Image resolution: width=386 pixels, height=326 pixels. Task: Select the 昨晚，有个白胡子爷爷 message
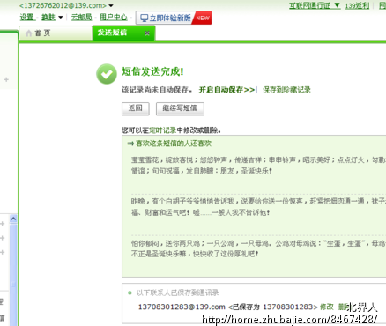[x=258, y=206]
